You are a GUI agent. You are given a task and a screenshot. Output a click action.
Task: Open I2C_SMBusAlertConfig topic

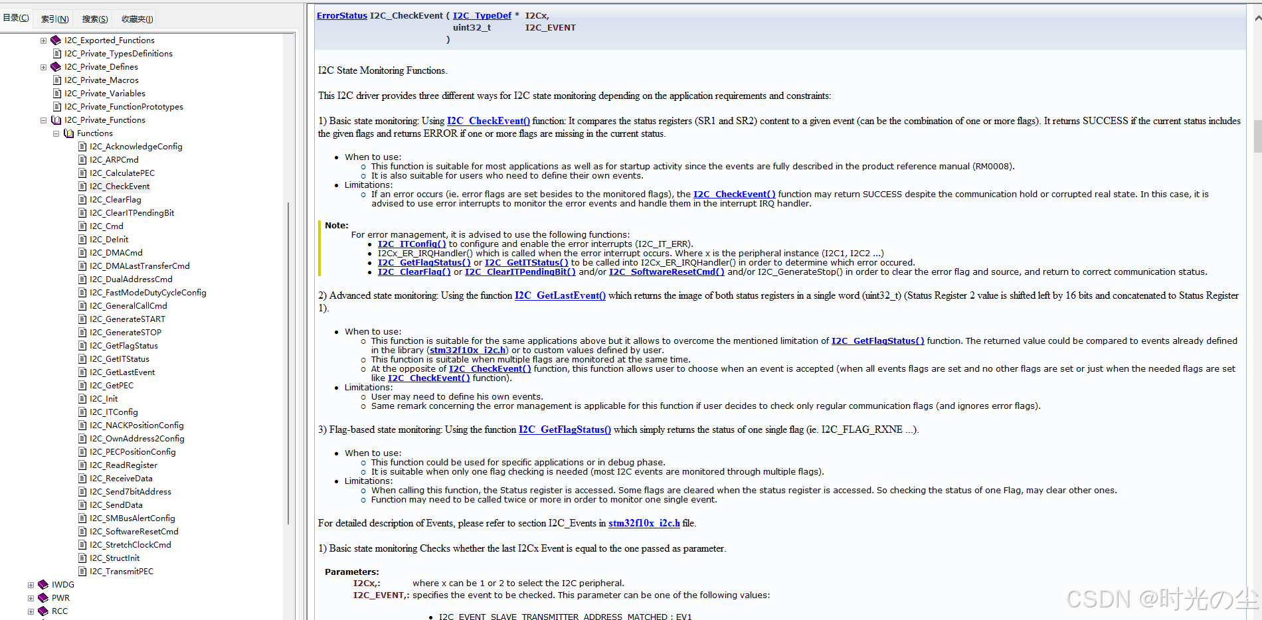pyautogui.click(x=132, y=518)
